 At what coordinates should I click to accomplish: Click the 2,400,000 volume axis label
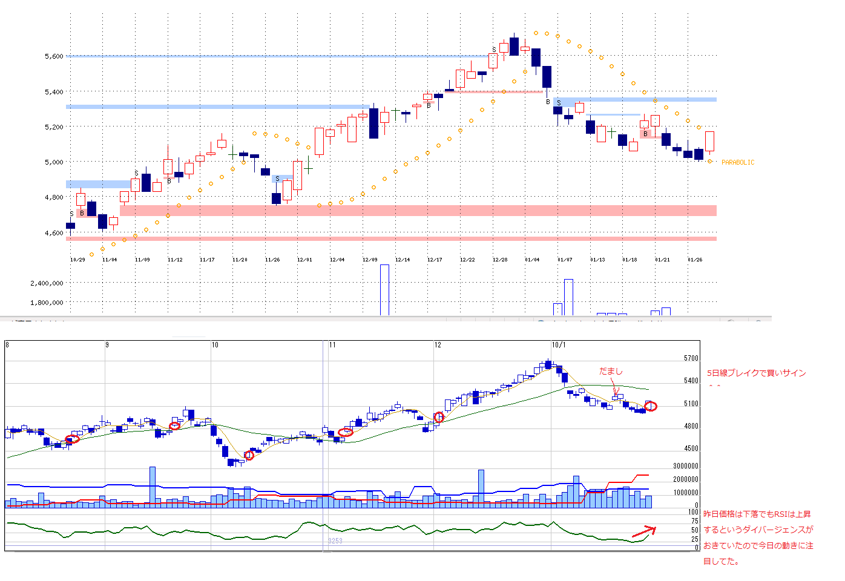(47, 283)
